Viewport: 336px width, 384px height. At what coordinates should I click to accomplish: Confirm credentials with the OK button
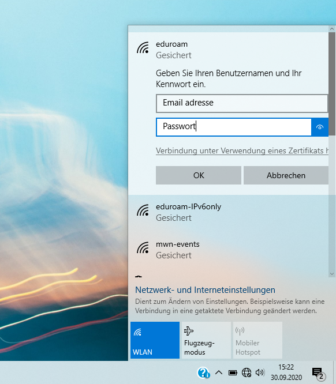199,175
